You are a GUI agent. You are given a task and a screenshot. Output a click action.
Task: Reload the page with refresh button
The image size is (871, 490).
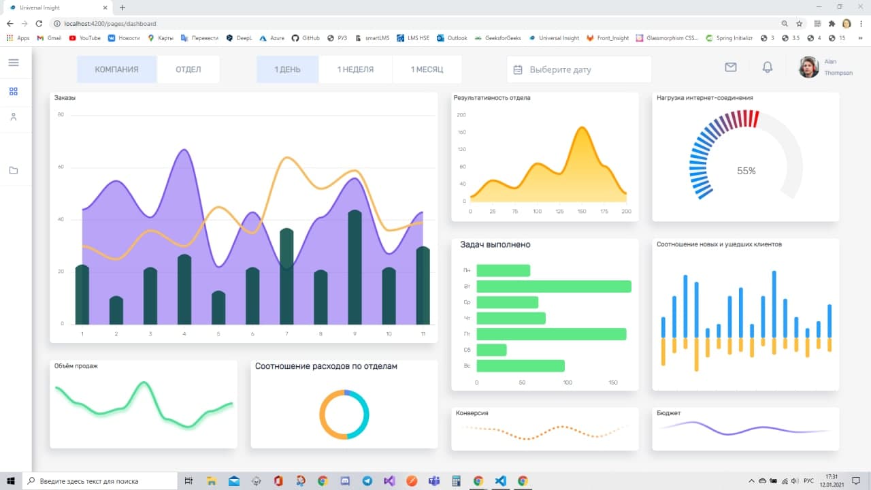pyautogui.click(x=39, y=23)
